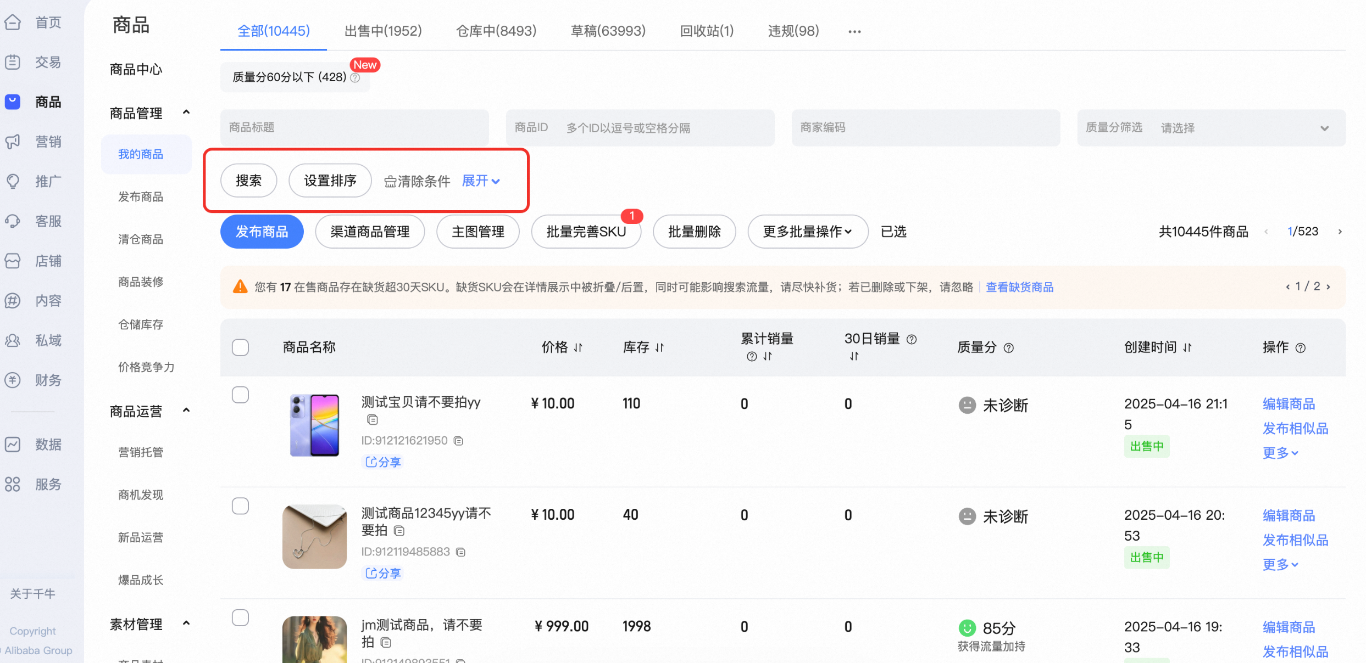This screenshot has height=663, width=1366.
Task: Sort by 累计销量 using sort arrows
Action: [x=768, y=356]
